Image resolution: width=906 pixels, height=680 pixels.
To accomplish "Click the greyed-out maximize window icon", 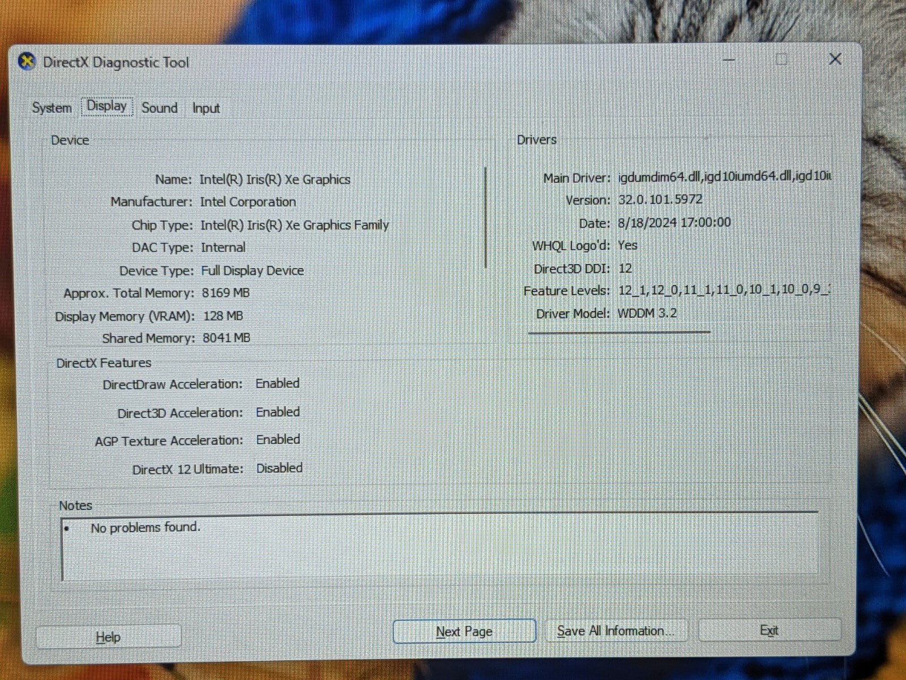I will click(x=781, y=59).
